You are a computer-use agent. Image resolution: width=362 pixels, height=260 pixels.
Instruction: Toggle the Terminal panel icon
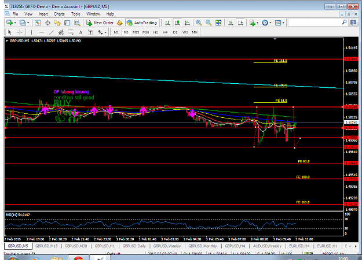coord(67,23)
